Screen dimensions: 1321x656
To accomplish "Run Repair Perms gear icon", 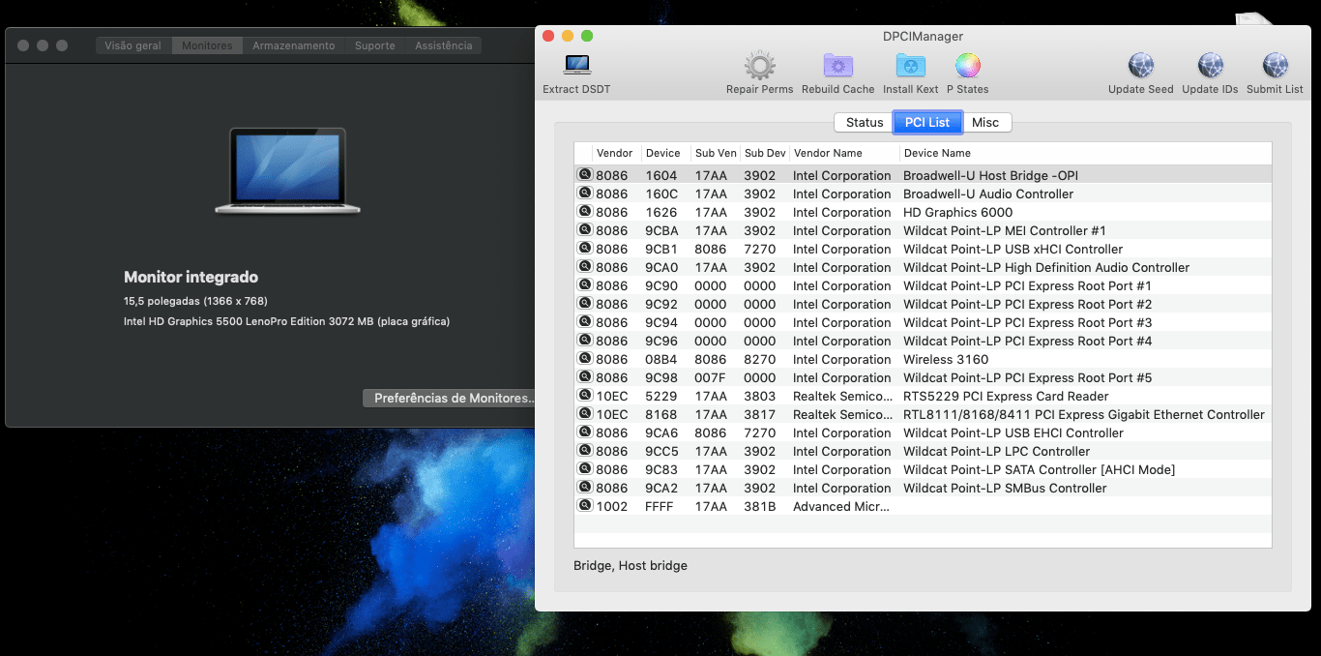I will tap(759, 67).
